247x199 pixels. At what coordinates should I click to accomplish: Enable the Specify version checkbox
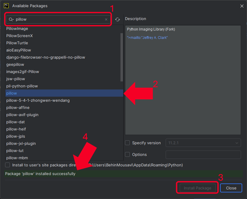pyautogui.click(x=127, y=143)
